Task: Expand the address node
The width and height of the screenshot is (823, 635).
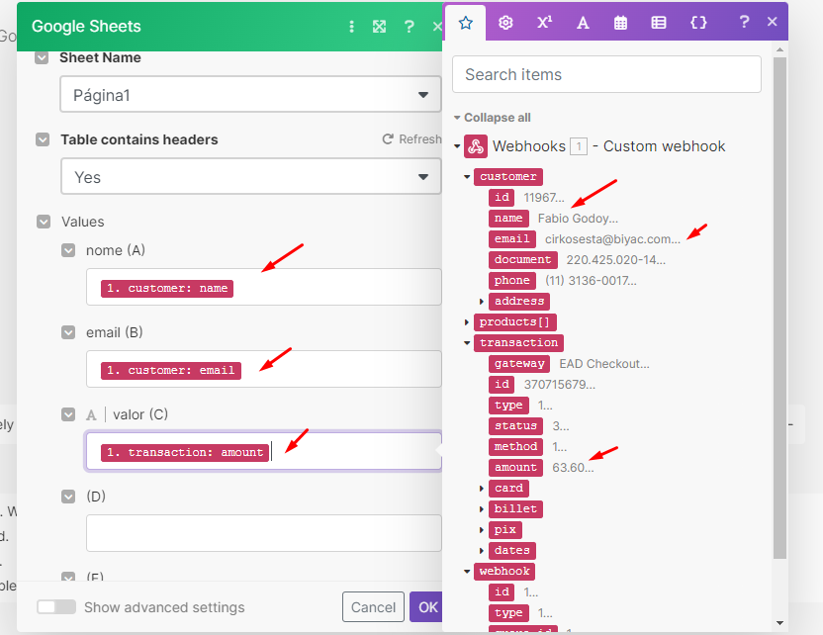Action: [482, 302]
